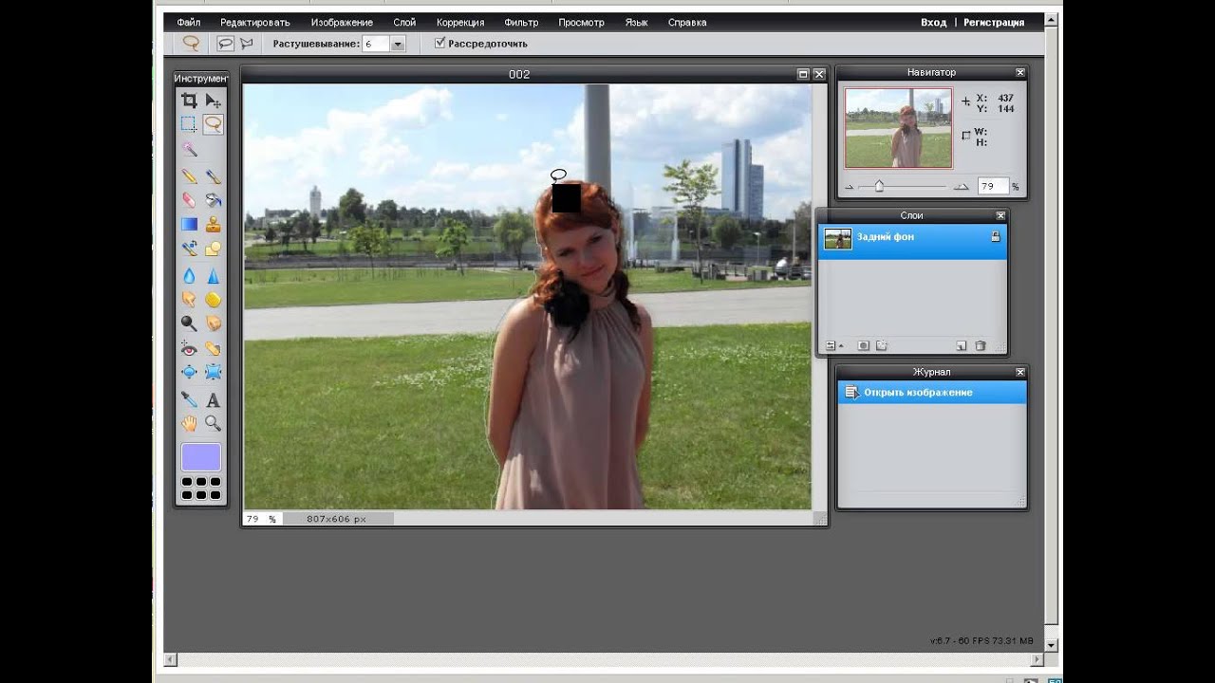The image size is (1215, 683).
Task: Choose polygonal lasso mode in options bar
Action: pos(247,44)
